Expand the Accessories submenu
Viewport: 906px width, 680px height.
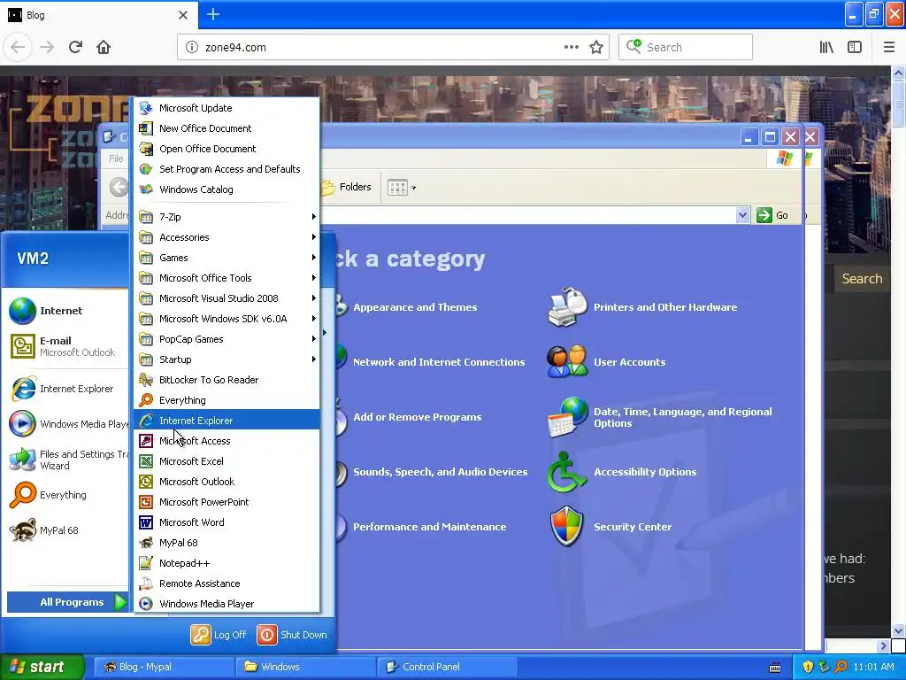tap(226, 237)
